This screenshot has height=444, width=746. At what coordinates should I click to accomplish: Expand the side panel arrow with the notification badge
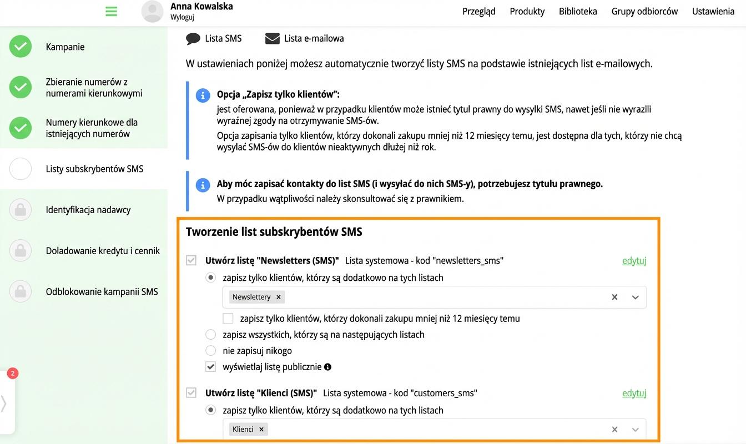[x=4, y=403]
